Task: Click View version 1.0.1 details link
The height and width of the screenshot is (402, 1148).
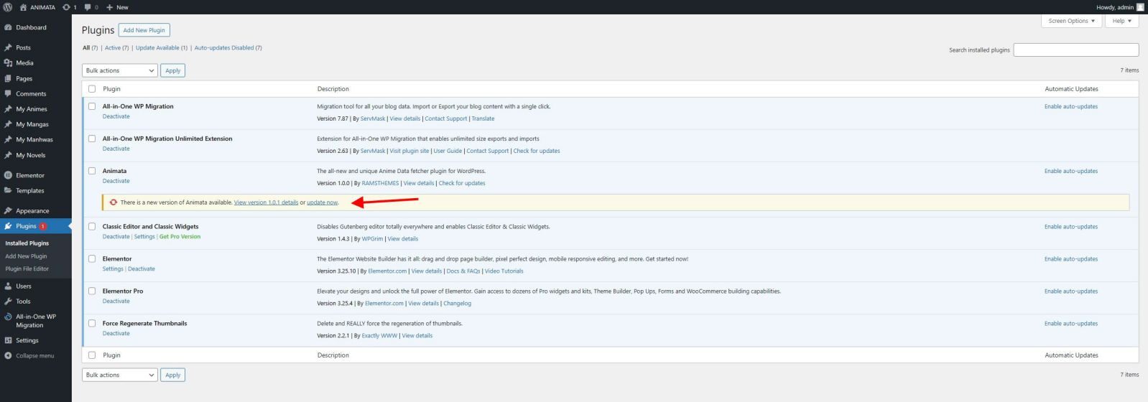Action: [266, 202]
